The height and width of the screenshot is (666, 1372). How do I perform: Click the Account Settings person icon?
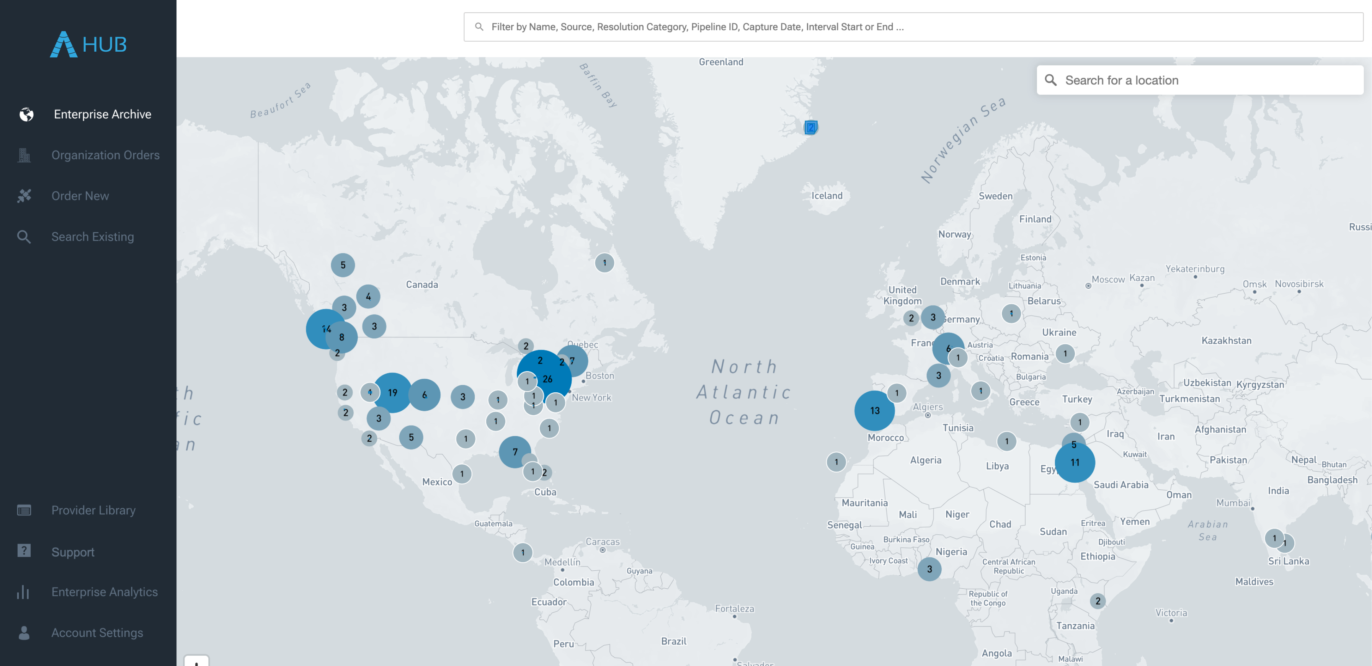point(24,632)
